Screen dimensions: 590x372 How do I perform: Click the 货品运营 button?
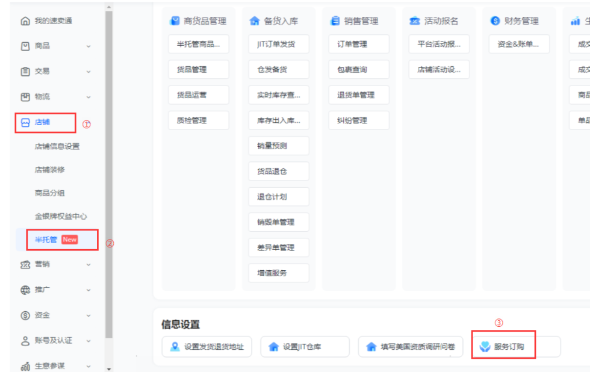198,95
